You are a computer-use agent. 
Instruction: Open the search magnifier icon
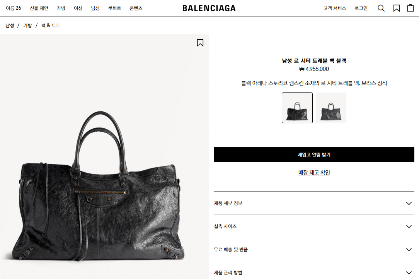(x=381, y=8)
